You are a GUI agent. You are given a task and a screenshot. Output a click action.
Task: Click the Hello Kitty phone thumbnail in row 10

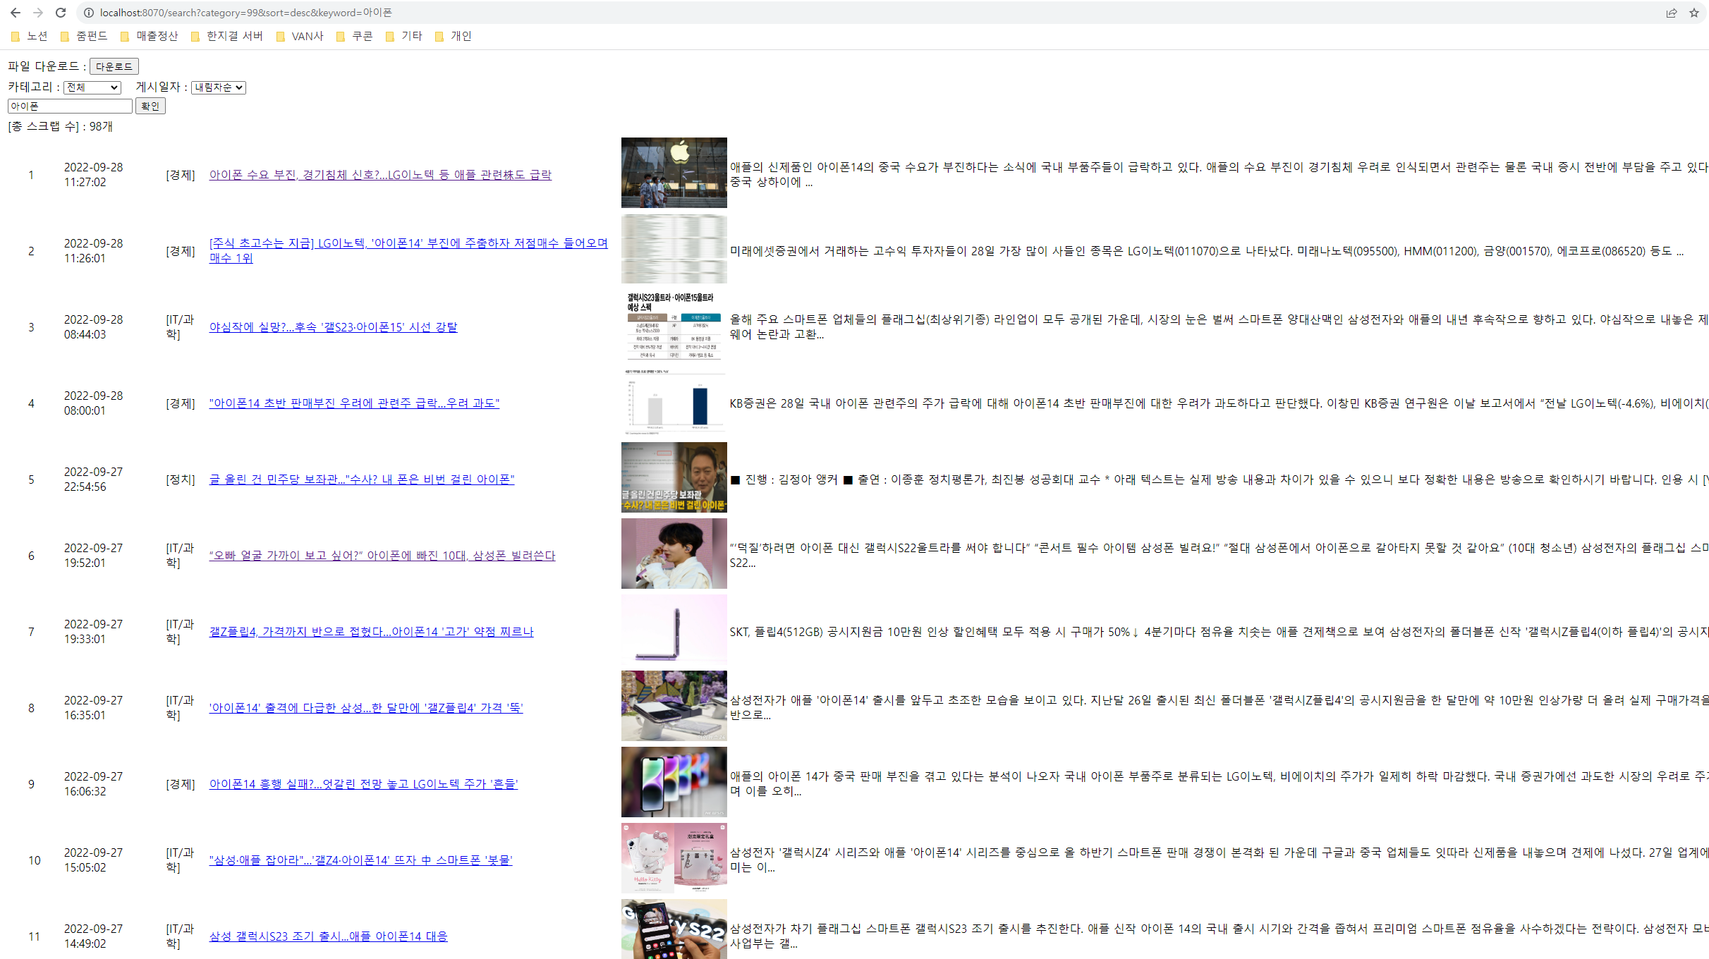[x=674, y=858]
